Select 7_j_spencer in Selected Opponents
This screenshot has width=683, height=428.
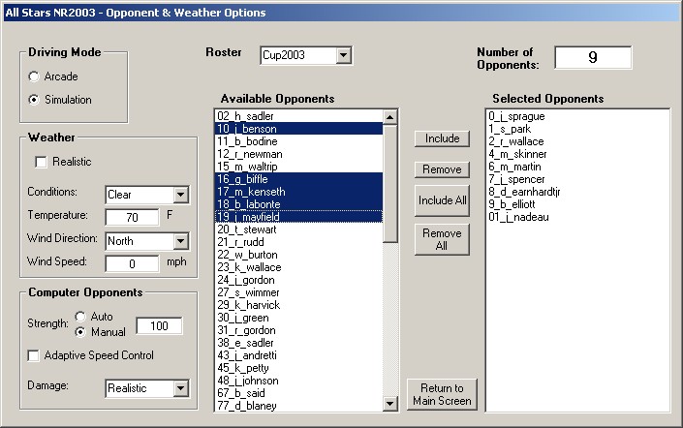(577, 179)
